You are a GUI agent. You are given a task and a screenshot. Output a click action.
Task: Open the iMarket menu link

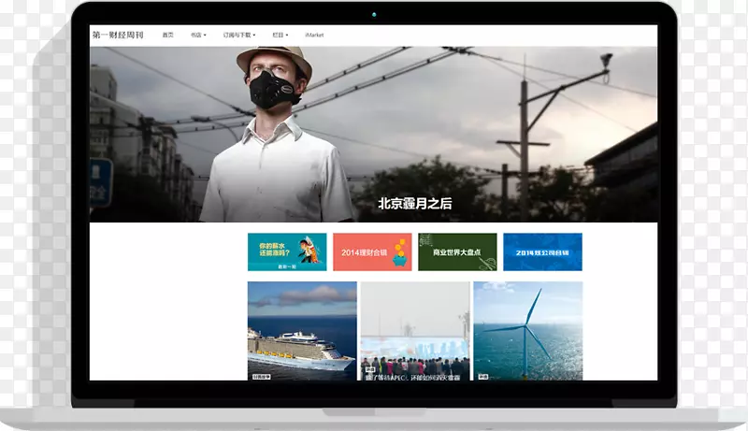point(314,35)
